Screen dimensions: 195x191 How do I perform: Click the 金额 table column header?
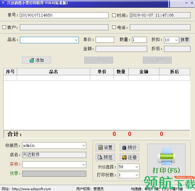[x=144, y=72]
